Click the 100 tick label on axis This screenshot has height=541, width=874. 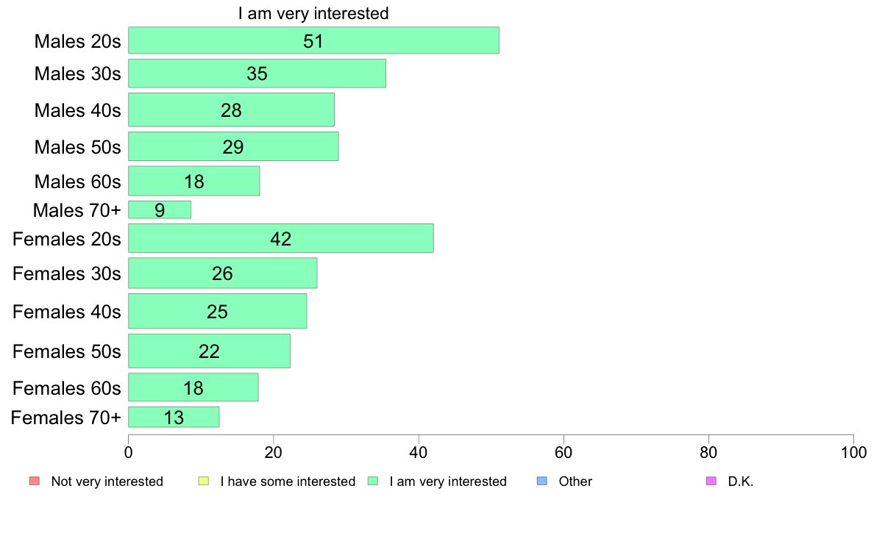tap(853, 452)
